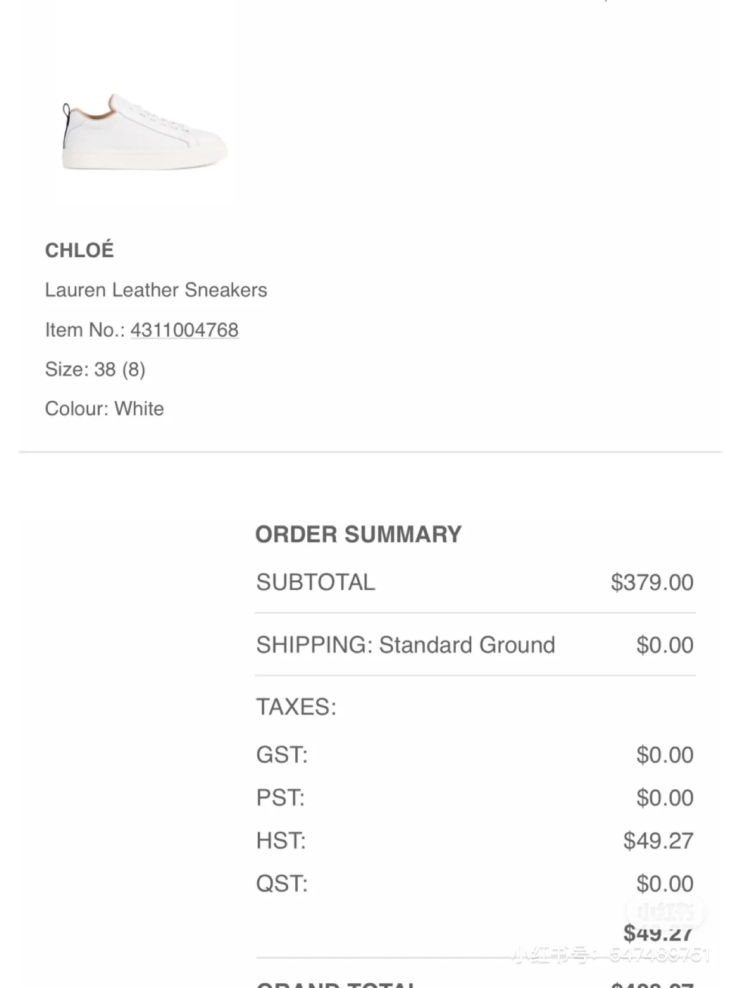The height and width of the screenshot is (988, 741).
Task: Click the Xiaohongshu watermark logo
Action: coord(665,912)
